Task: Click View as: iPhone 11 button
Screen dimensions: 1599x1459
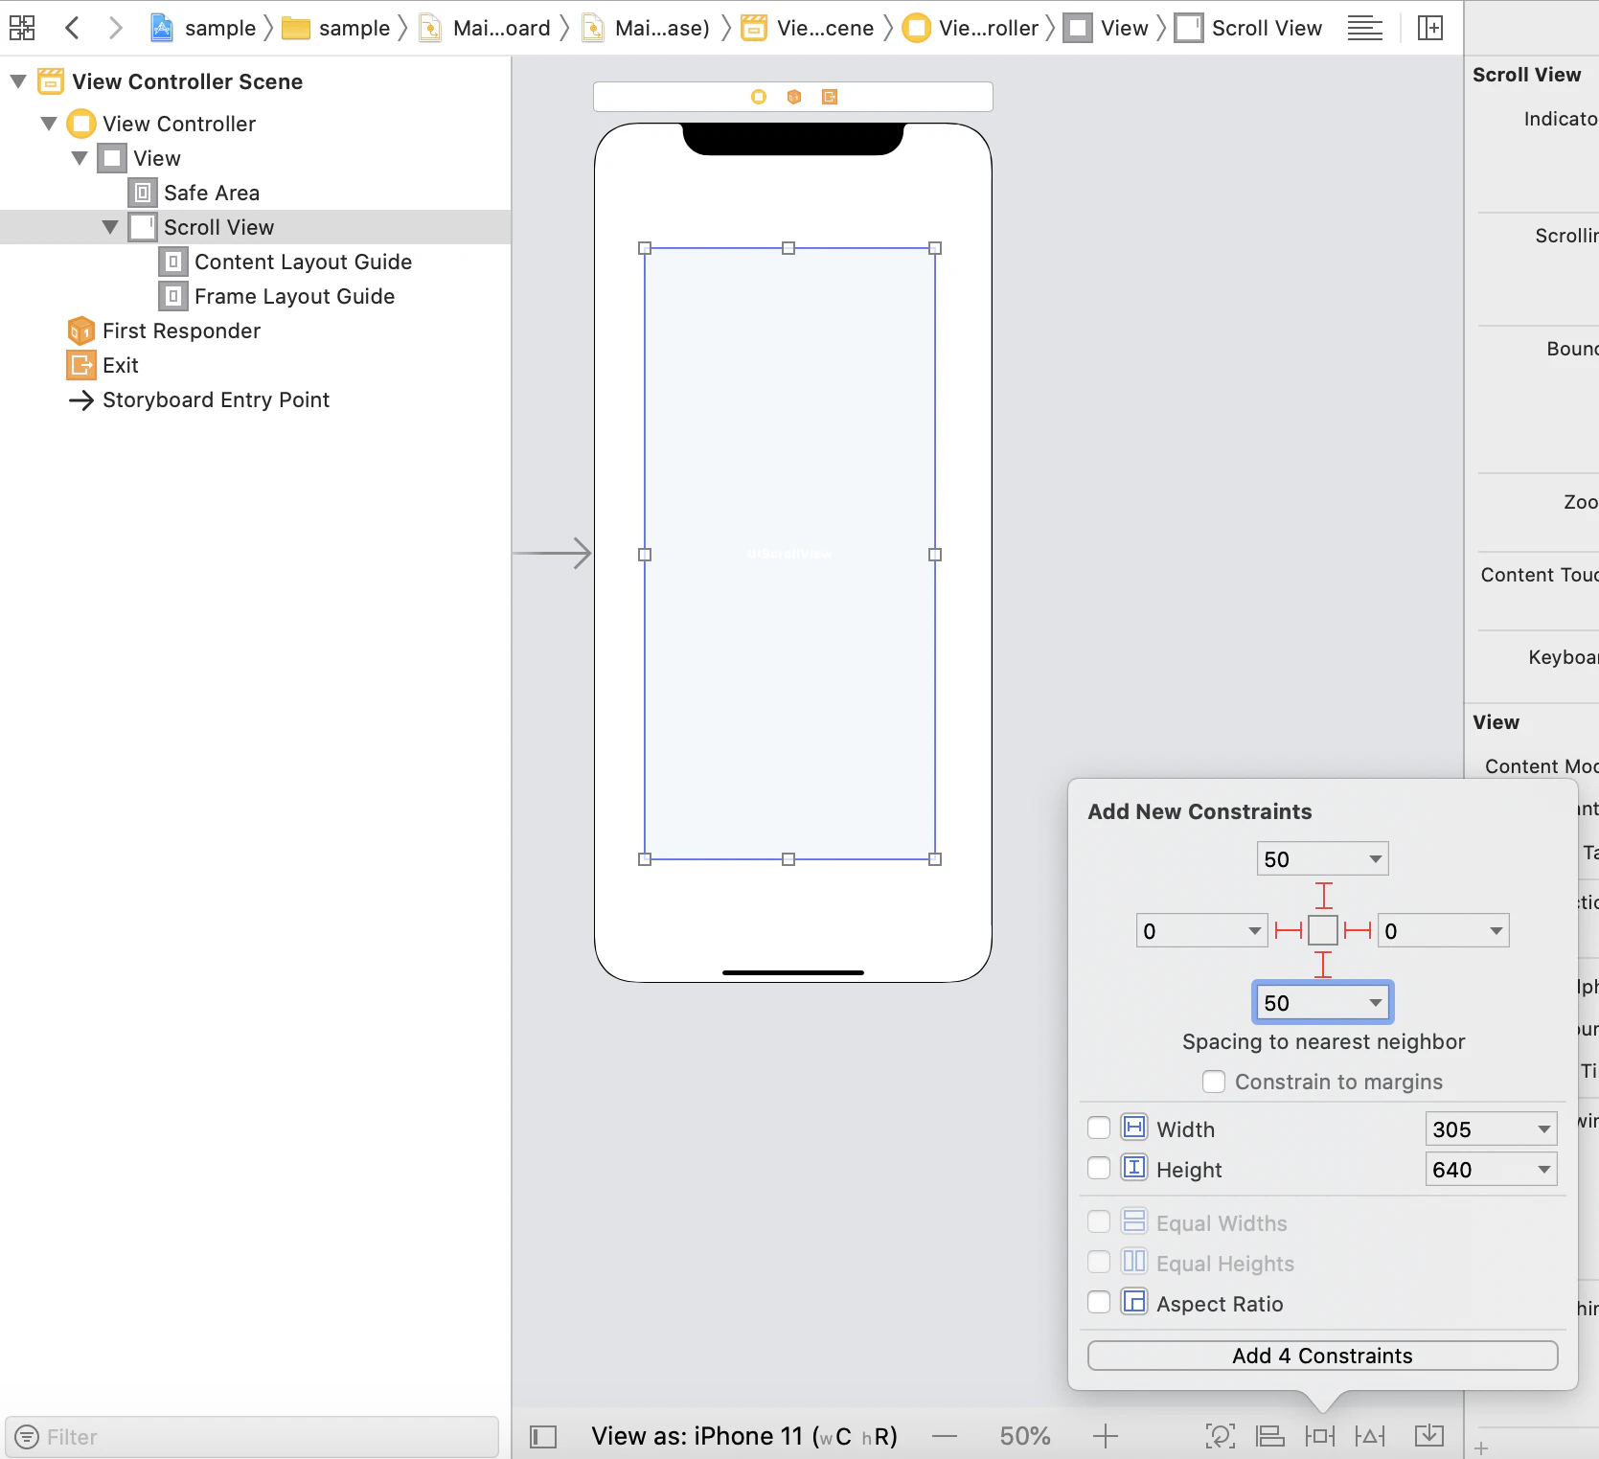Action: pyautogui.click(x=743, y=1436)
